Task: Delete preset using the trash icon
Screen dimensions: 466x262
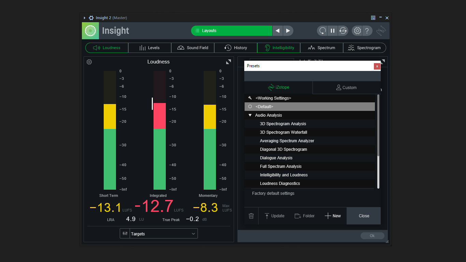Action: (x=251, y=216)
